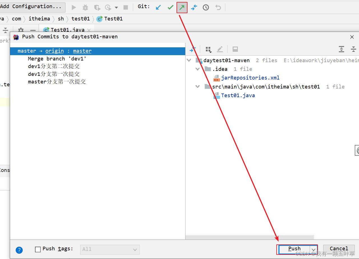Click the Run with Profiler icon
359x259 pixels.
pyautogui.click(x=108, y=7)
